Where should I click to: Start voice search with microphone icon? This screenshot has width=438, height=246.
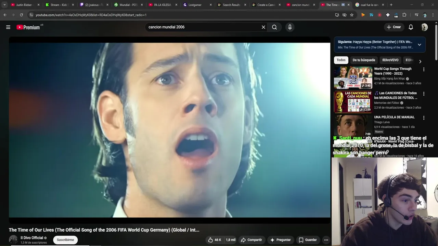pos(290,27)
